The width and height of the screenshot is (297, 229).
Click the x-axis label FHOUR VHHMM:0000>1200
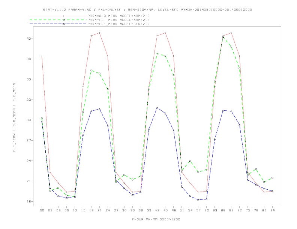point(156,219)
